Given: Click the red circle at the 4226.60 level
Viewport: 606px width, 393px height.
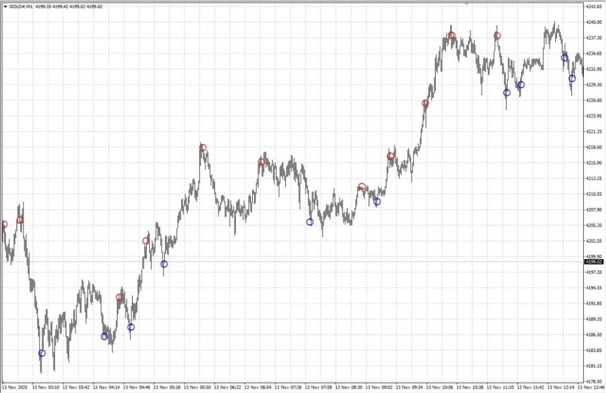Looking at the screenshot, I should click(x=425, y=104).
